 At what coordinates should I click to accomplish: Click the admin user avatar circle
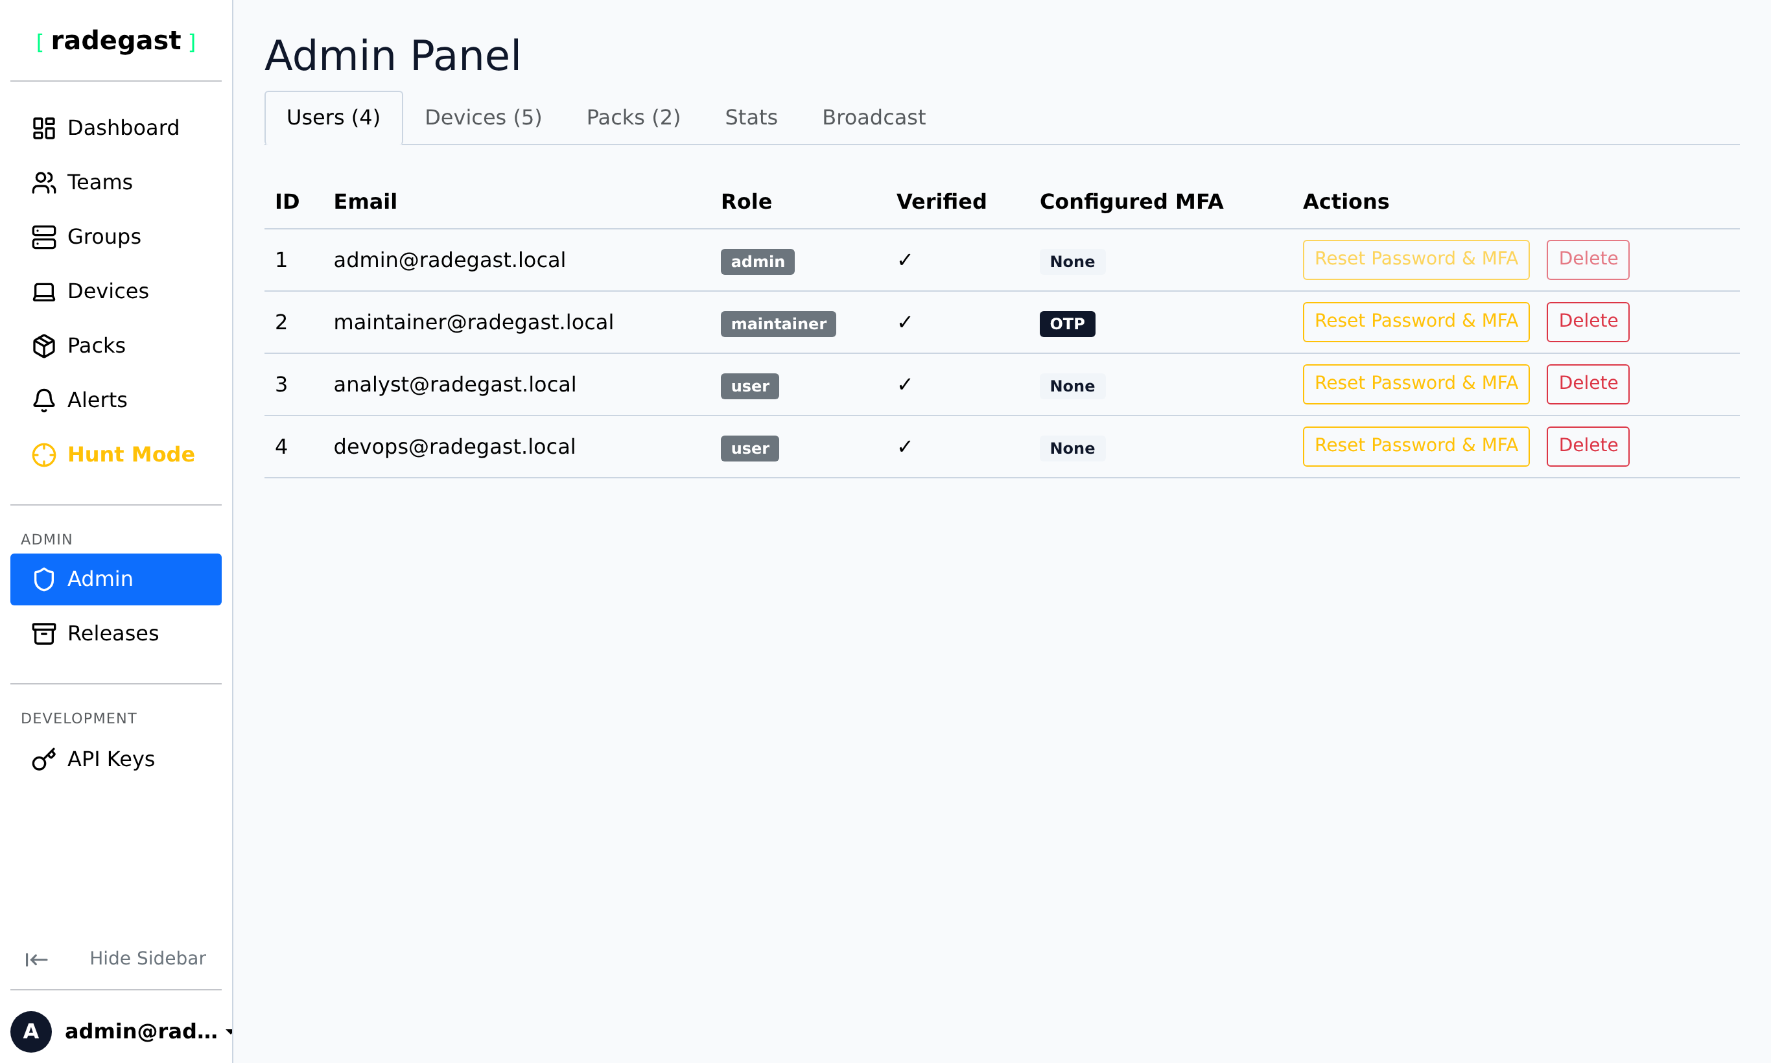tap(31, 1031)
